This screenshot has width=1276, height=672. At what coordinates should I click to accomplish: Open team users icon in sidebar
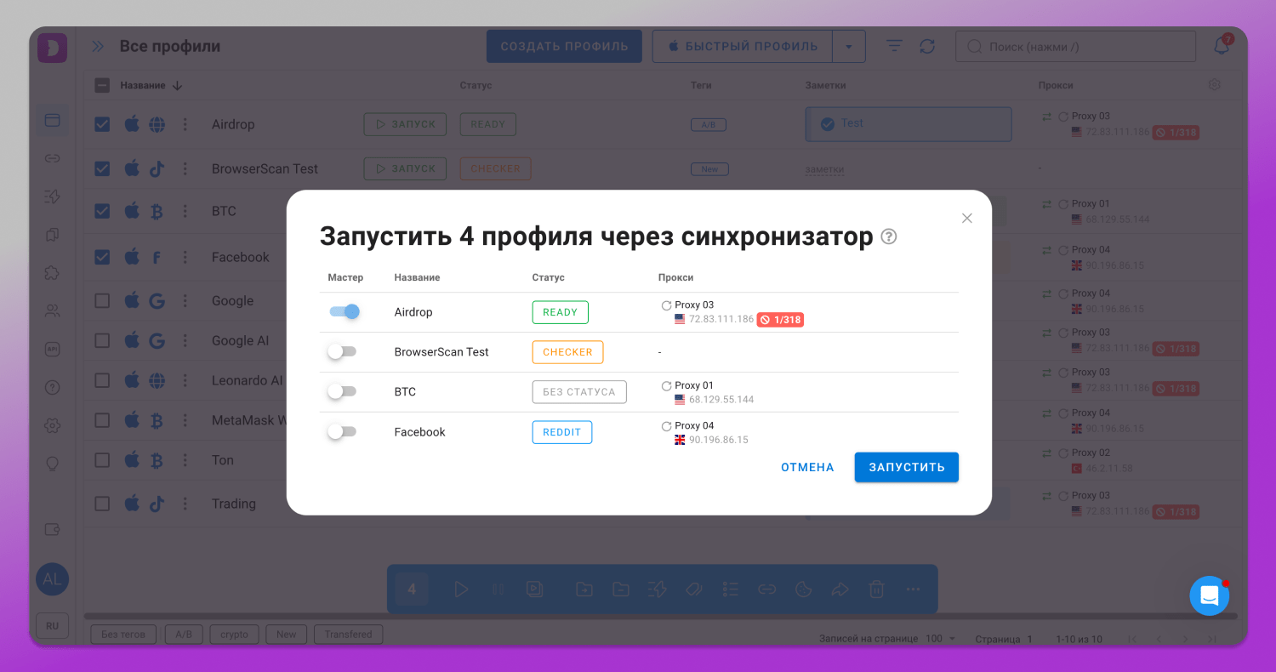click(52, 311)
